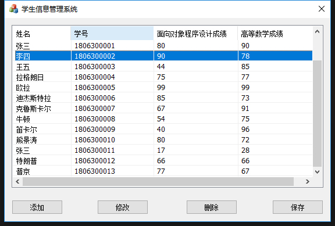This screenshot has width=335, height=226.
Task: Click student ID 1806300005
Action: pos(95,88)
